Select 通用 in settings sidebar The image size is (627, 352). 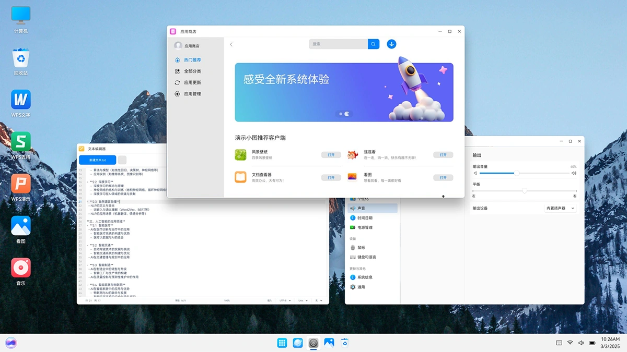click(x=373, y=287)
